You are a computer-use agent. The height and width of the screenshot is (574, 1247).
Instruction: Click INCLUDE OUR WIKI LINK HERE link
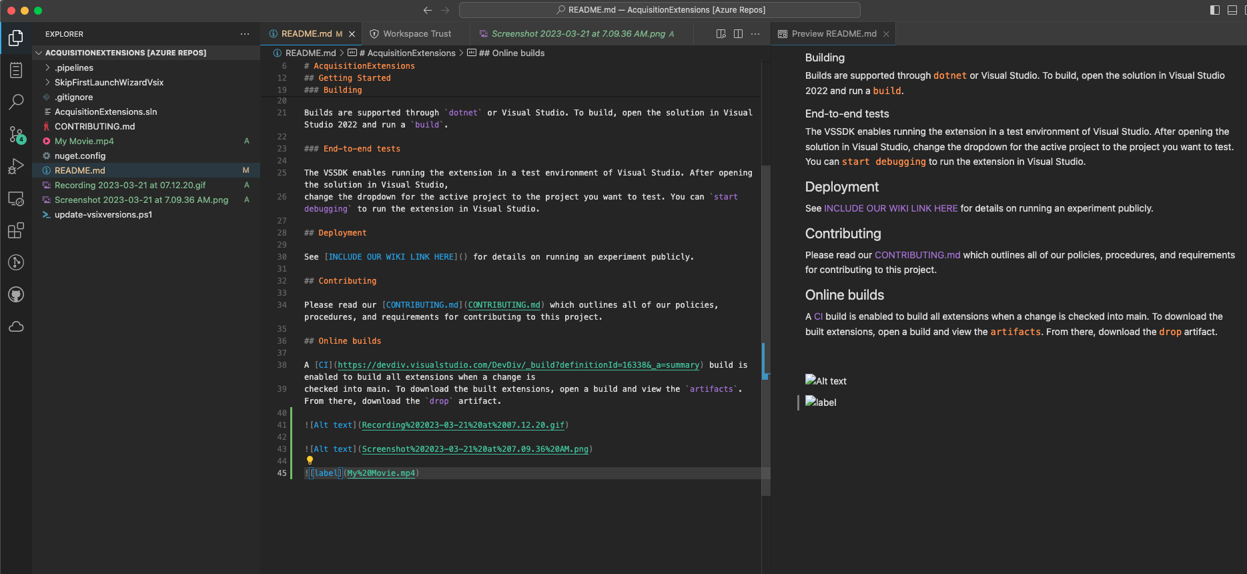pos(890,208)
